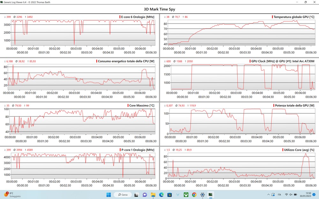The image size is (319, 199).
Task: Open the weather widget showing 8°C Soleggiato
Action: [12, 195]
